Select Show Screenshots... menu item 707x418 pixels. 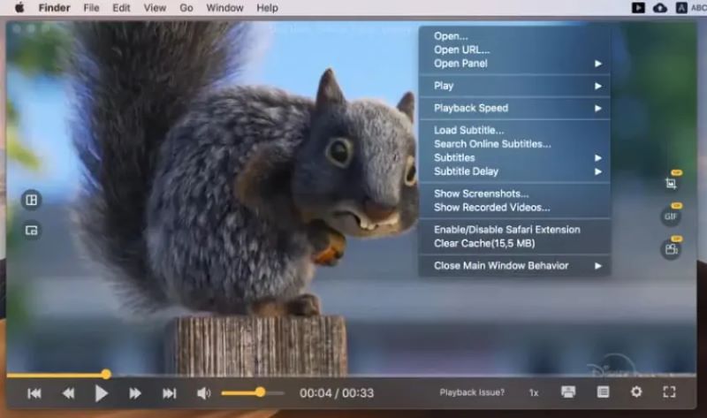point(481,194)
